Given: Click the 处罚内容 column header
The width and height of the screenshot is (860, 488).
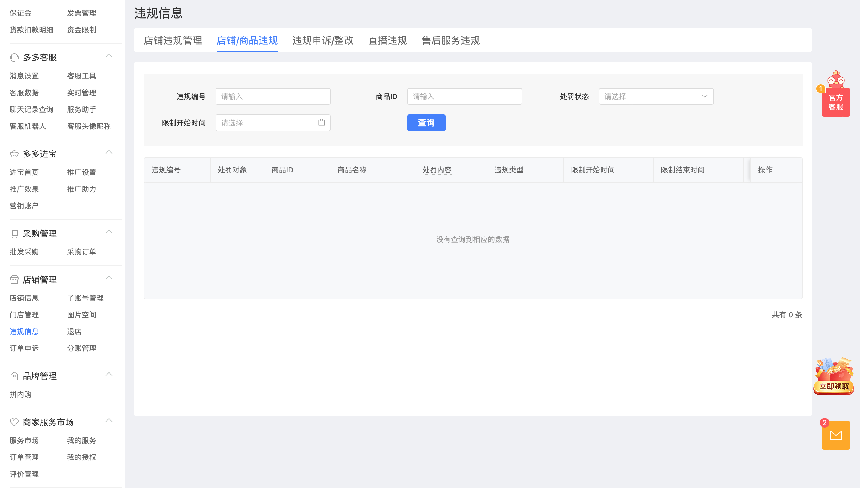Looking at the screenshot, I should point(437,170).
